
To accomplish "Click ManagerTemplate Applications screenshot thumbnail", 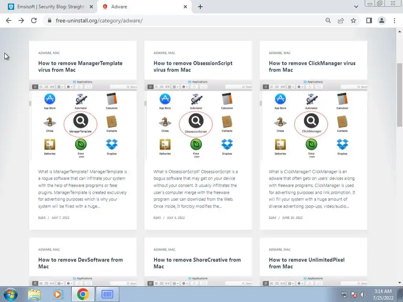I will pos(83,120).
